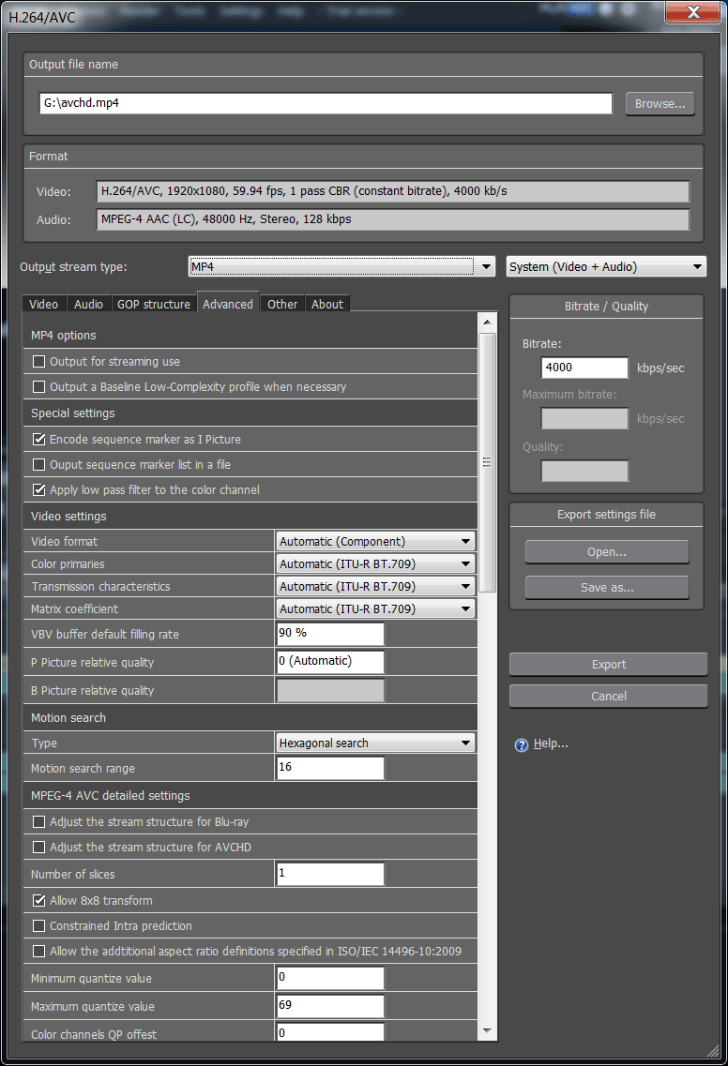Click the Video format summary field

(392, 191)
